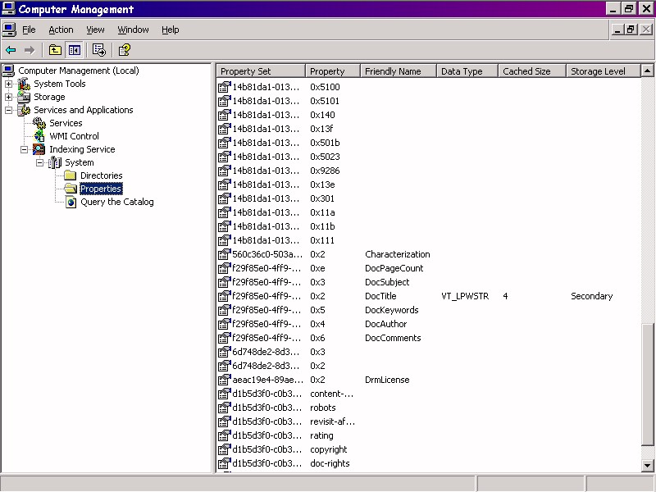The image size is (656, 492).
Task: Click the Services gears icon
Action: pyautogui.click(x=39, y=123)
